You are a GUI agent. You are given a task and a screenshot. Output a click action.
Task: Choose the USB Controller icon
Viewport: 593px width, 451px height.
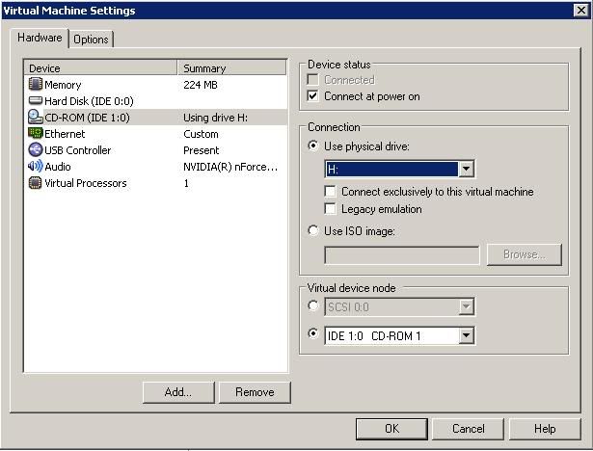[x=36, y=150]
